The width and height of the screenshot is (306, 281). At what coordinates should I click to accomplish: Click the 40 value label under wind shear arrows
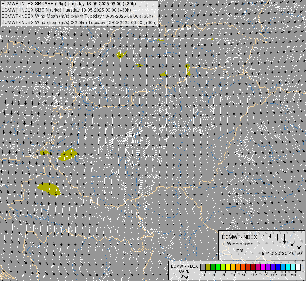[x=292, y=253]
